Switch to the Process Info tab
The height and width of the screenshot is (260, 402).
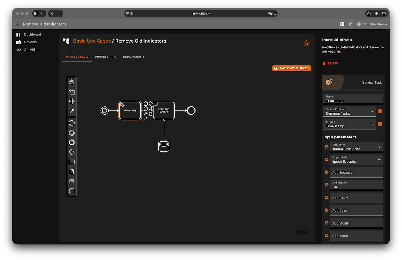coord(106,57)
